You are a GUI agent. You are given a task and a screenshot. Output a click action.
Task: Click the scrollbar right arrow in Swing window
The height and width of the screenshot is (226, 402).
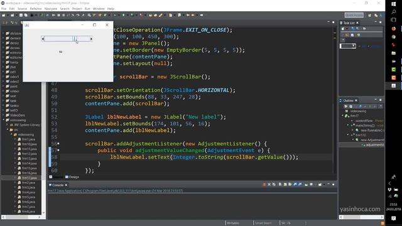tap(91, 39)
